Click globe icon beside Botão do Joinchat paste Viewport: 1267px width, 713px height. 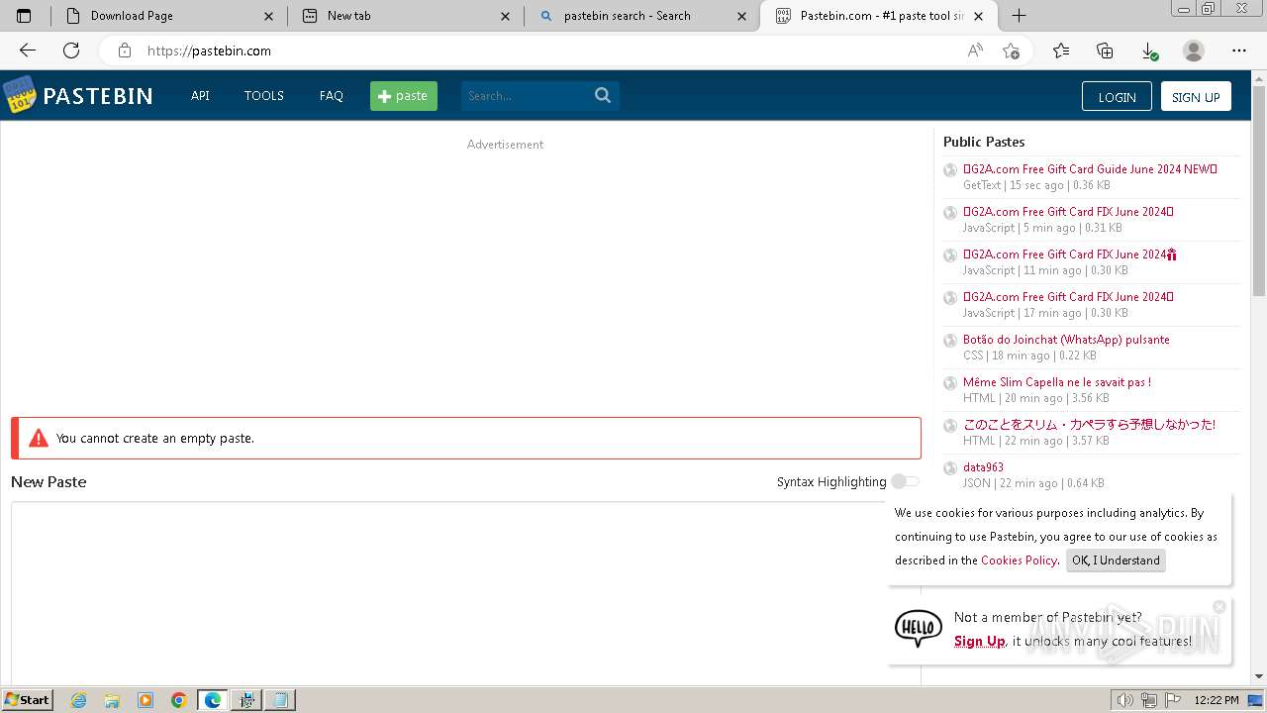tap(950, 341)
